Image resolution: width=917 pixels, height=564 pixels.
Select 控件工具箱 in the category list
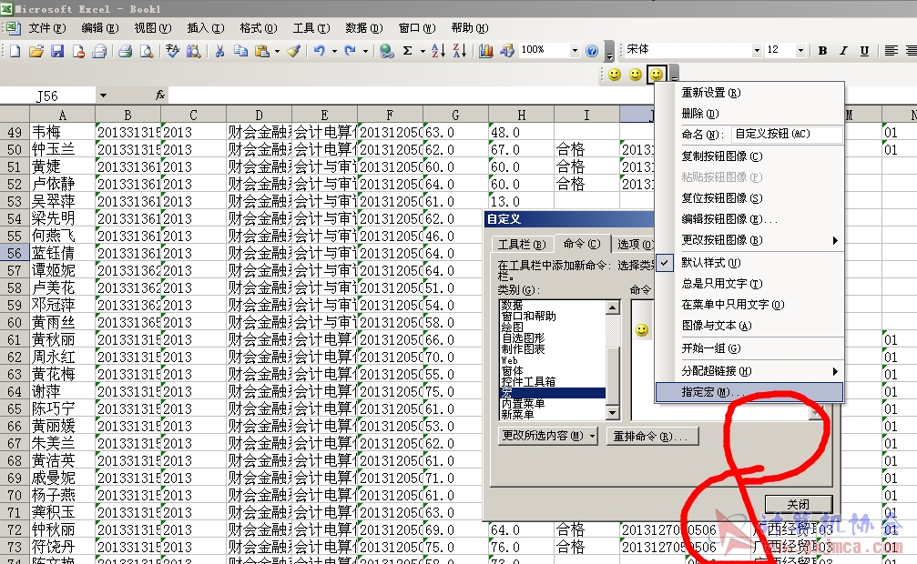(553, 382)
